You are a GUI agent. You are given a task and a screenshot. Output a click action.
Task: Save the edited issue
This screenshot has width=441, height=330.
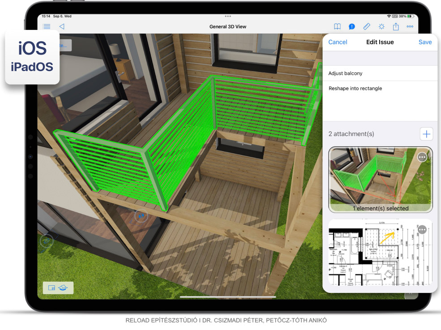point(425,42)
